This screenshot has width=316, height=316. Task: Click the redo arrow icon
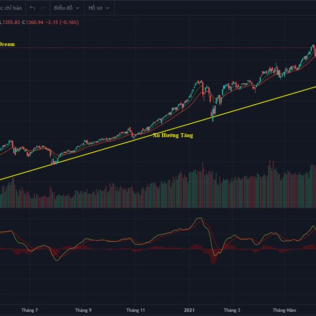(43, 8)
